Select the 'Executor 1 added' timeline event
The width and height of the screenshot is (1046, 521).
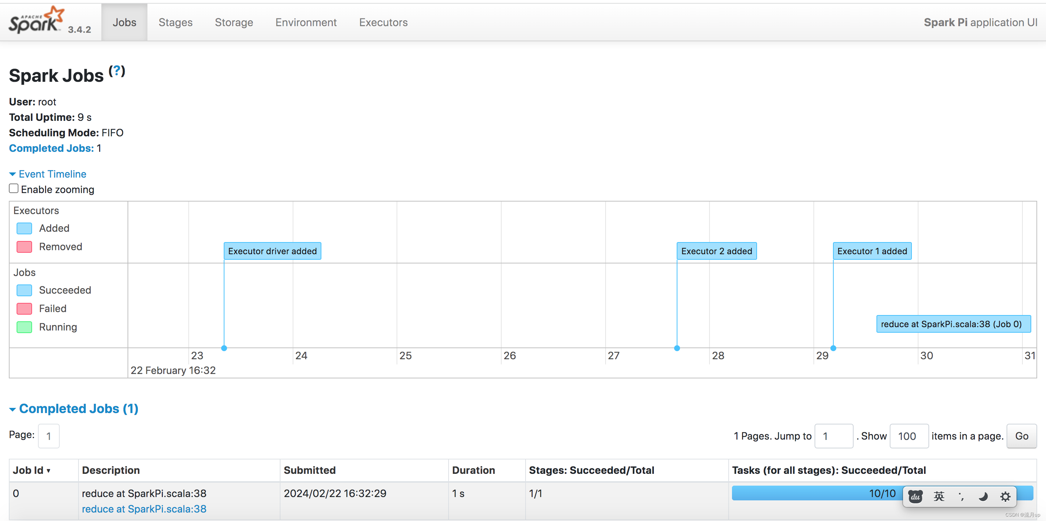point(872,251)
